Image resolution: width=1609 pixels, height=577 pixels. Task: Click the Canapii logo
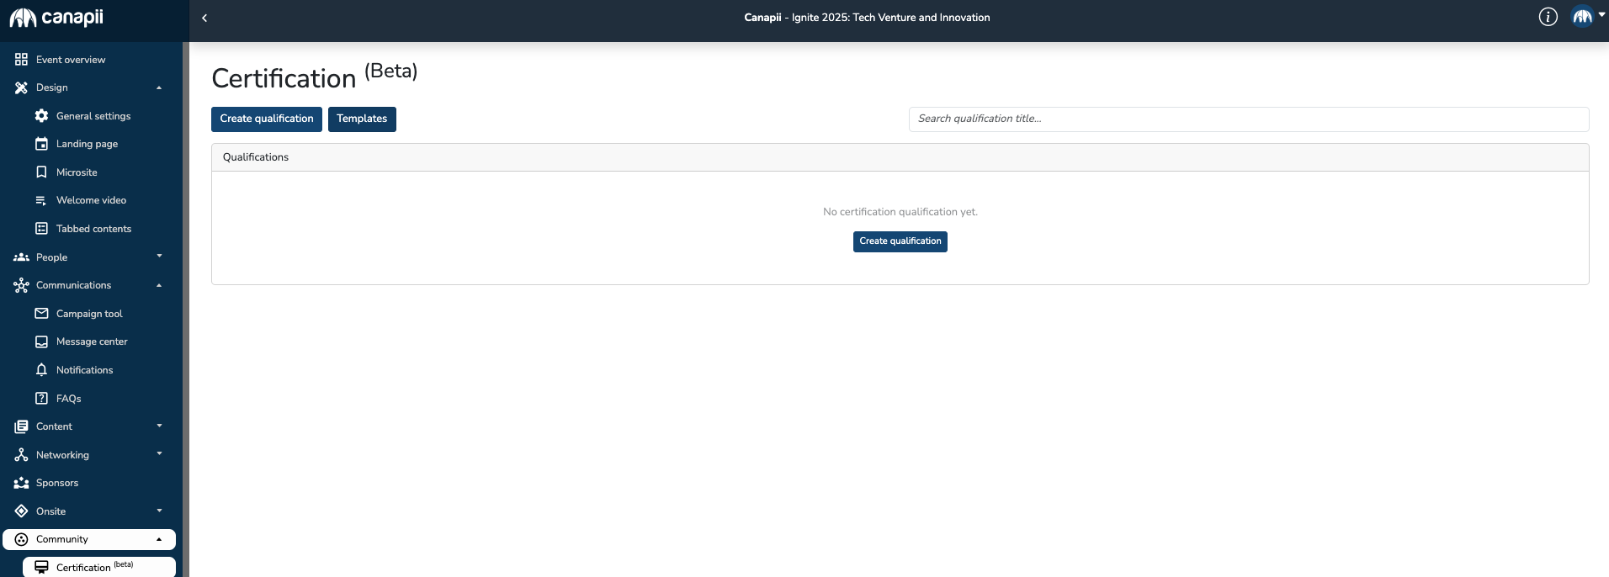pos(56,18)
